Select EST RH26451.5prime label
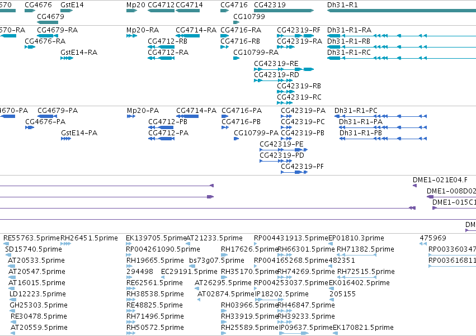The height and width of the screenshot is (336, 476). tap(89, 238)
